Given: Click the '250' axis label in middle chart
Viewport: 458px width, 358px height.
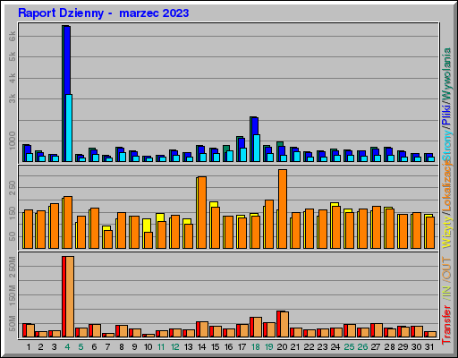Looking at the screenshot, I should pos(13,187).
